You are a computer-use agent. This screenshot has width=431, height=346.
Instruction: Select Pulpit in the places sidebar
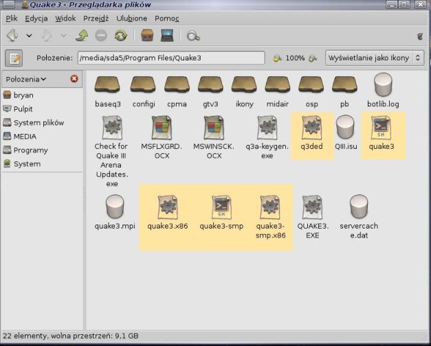41,109
